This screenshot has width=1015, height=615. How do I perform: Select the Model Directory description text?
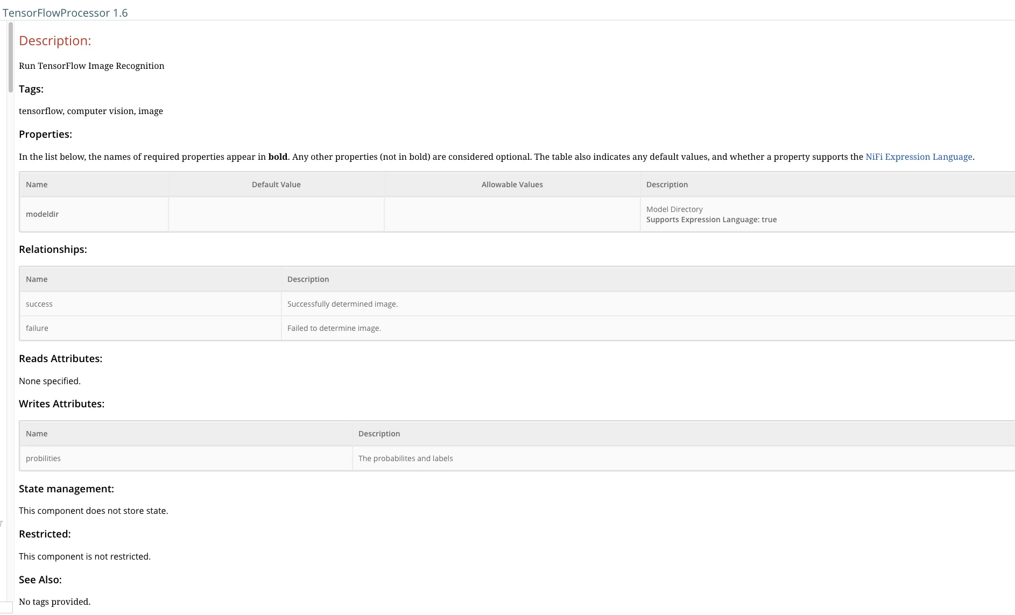pyautogui.click(x=674, y=209)
